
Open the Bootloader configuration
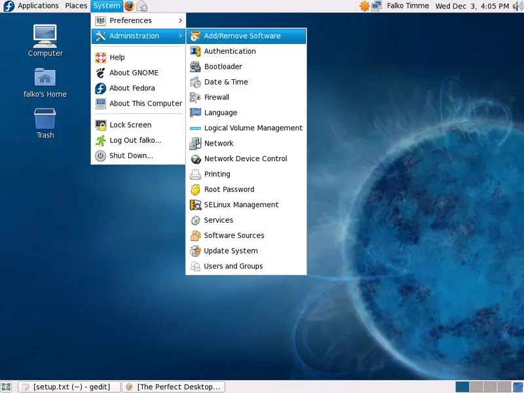(x=246, y=67)
